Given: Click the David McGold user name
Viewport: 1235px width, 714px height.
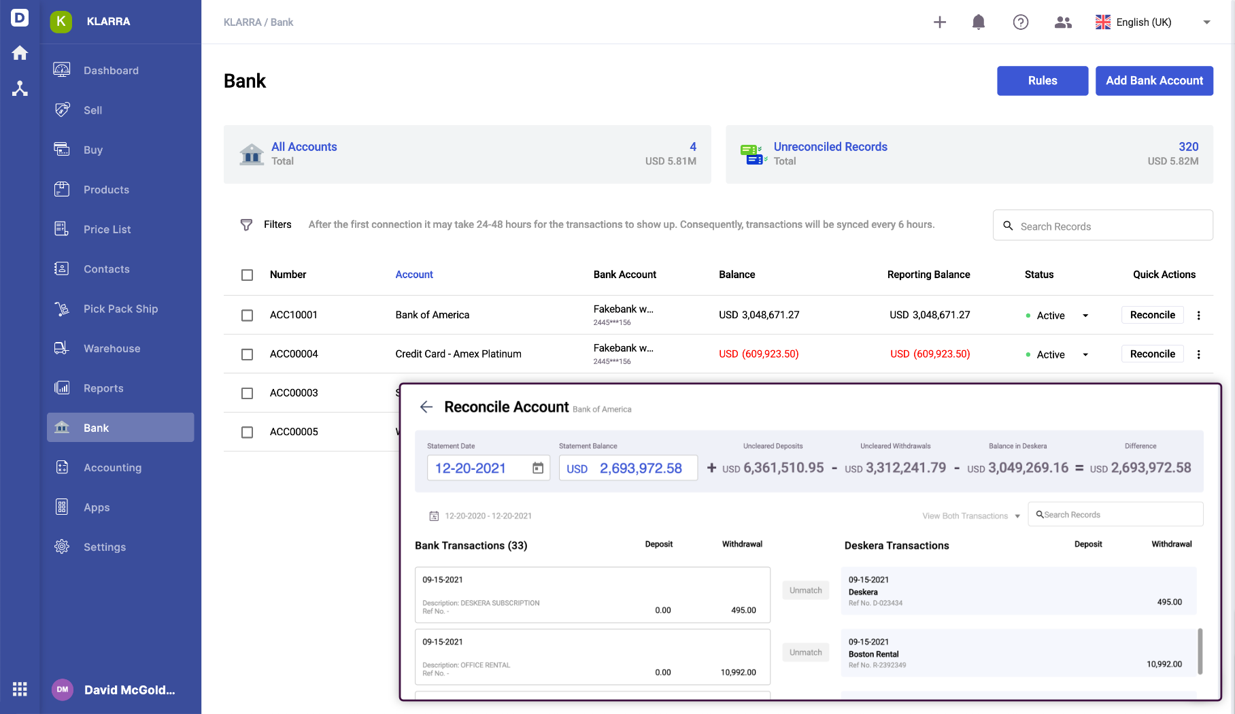Looking at the screenshot, I should [x=129, y=690].
